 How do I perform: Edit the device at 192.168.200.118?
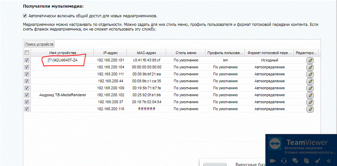310,109
